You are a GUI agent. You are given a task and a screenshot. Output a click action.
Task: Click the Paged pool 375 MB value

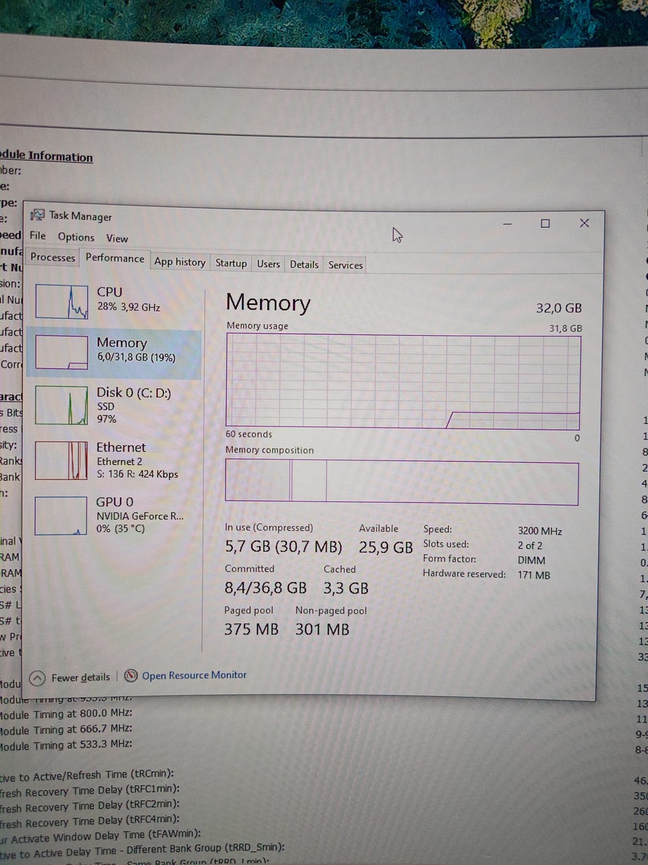coord(251,629)
